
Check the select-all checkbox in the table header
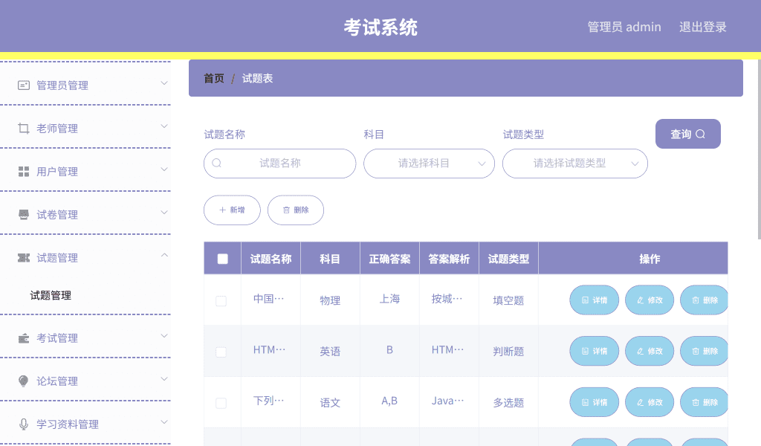[x=221, y=257]
